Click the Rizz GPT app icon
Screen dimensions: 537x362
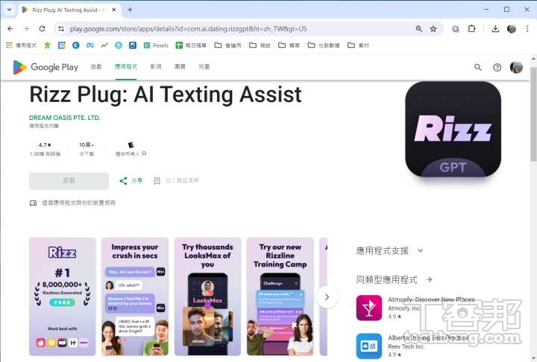(453, 129)
